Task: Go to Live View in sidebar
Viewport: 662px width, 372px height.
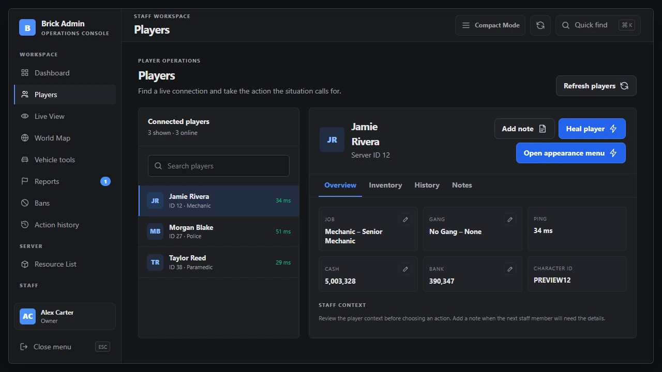Action: [65, 116]
